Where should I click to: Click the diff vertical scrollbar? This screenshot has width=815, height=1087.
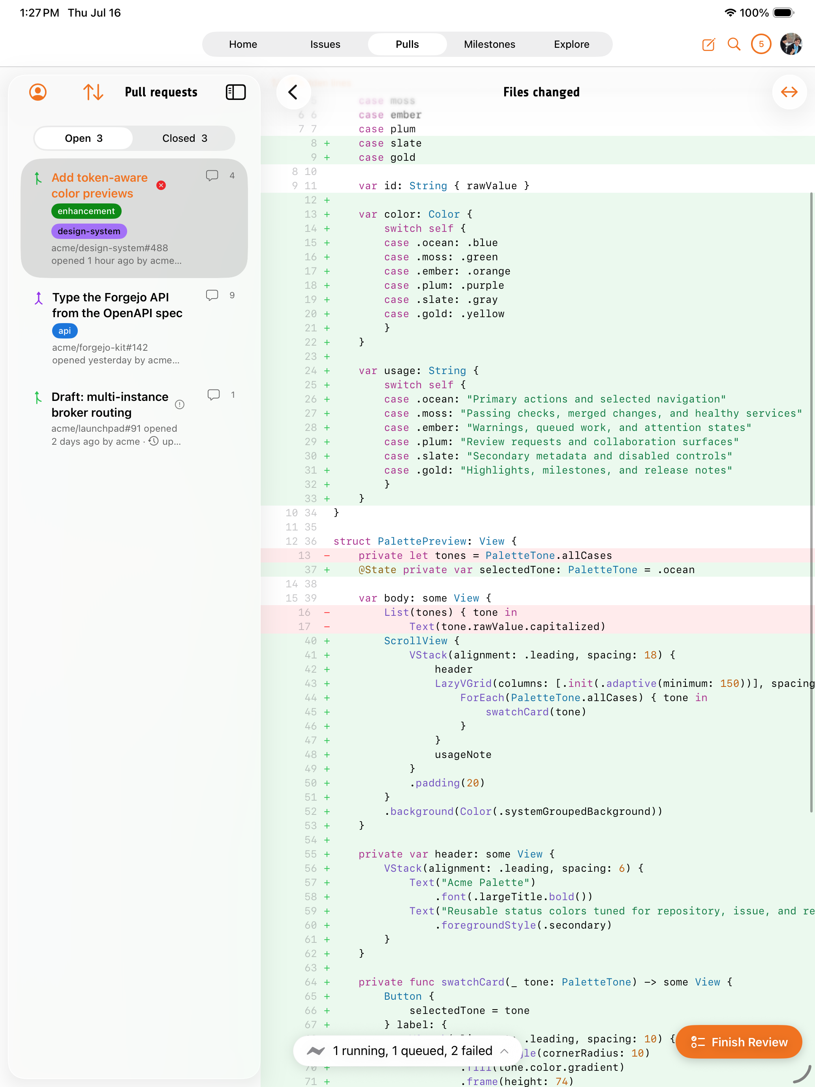click(x=811, y=501)
